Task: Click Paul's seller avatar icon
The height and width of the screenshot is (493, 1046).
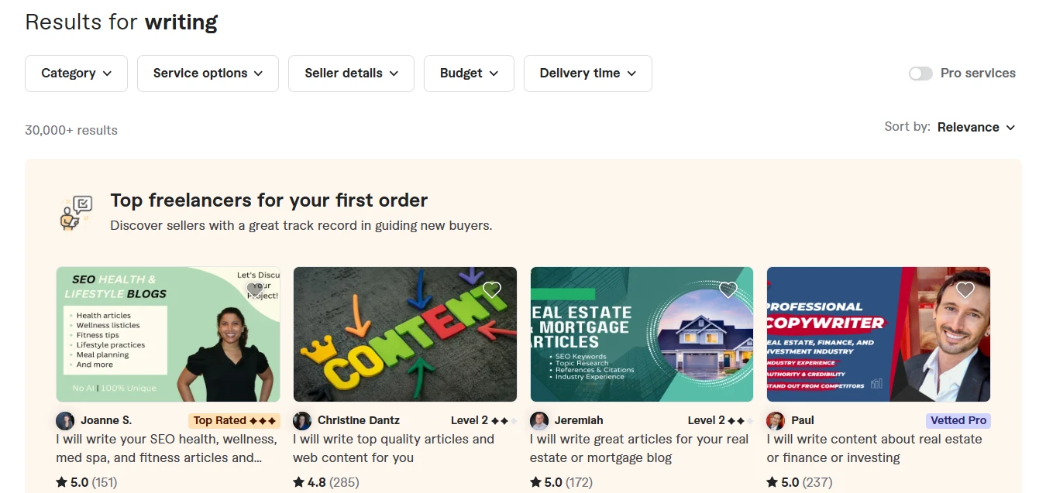Action: tap(776, 420)
